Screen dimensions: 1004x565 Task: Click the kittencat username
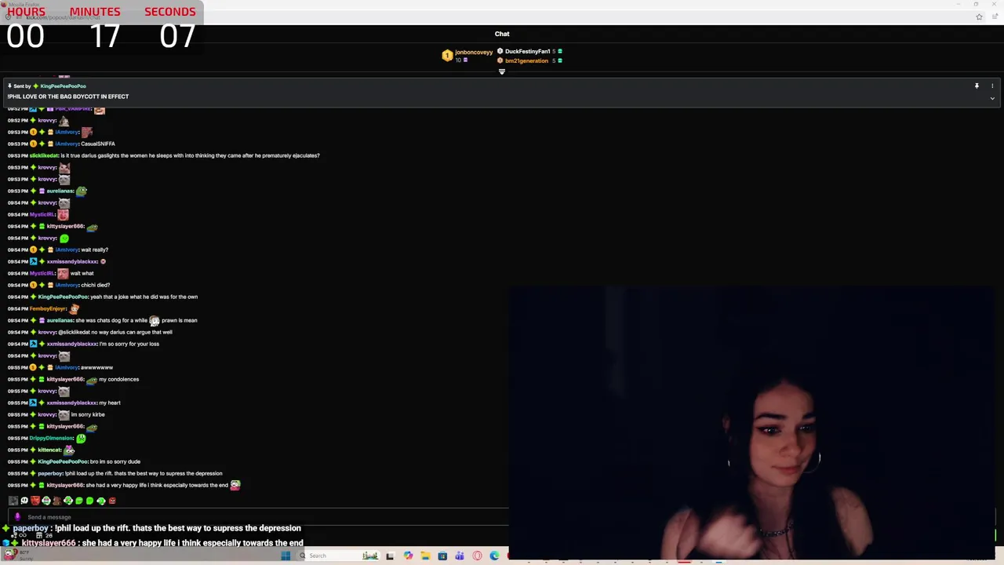(49, 450)
